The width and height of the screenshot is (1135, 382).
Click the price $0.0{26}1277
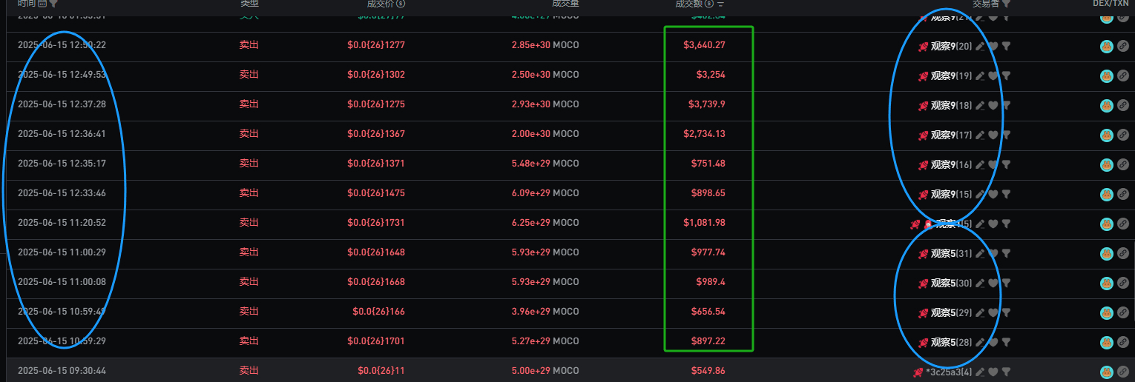(x=376, y=45)
